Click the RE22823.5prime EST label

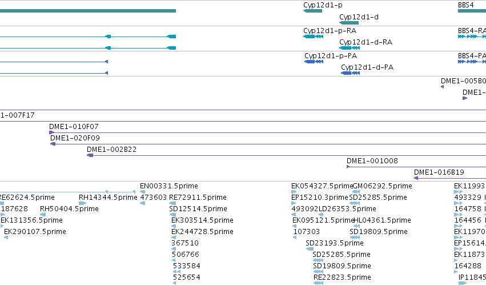(342, 277)
